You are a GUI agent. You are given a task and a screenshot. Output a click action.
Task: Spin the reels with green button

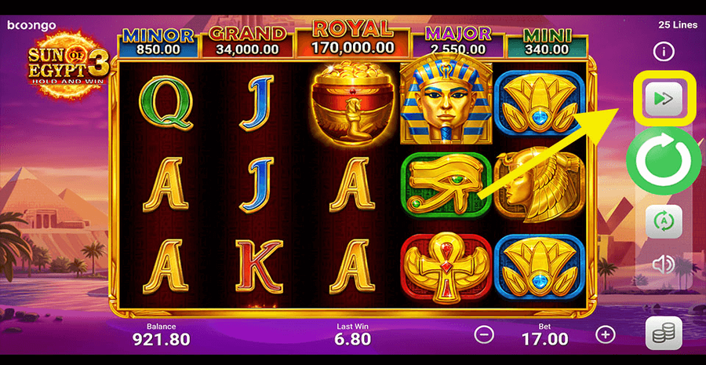[x=664, y=162]
